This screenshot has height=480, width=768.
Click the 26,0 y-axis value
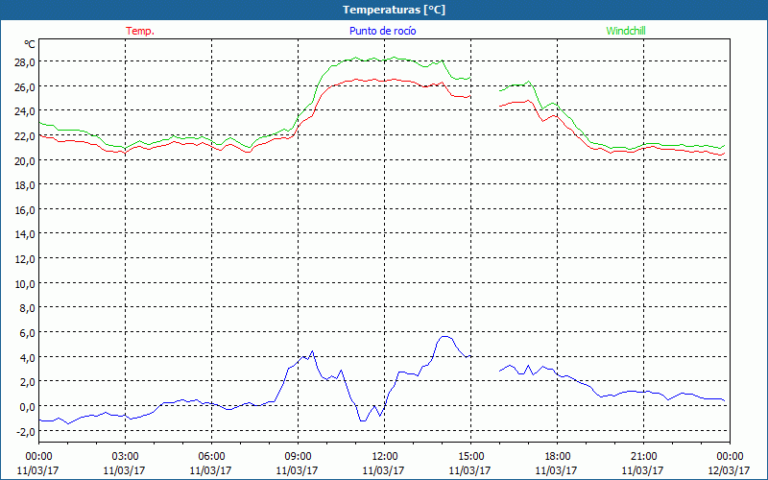26,86
